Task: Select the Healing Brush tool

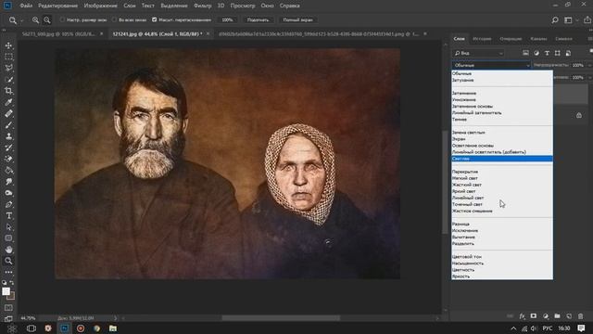Action: [8, 113]
